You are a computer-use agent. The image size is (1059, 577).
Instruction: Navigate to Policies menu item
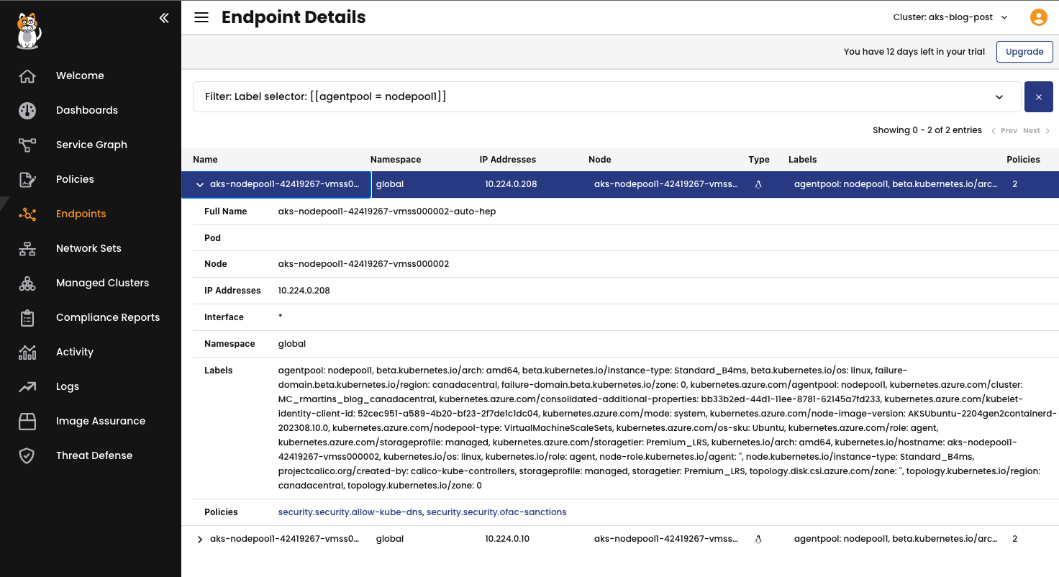tap(75, 179)
